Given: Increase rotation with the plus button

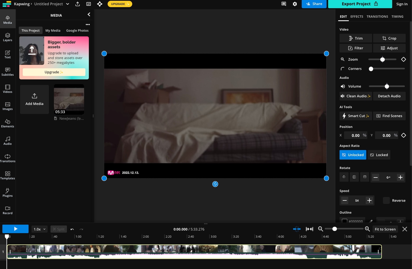Looking at the screenshot, I should click(400, 177).
